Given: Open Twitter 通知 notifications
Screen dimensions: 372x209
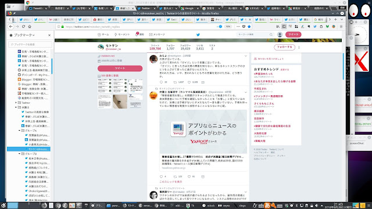Looking at the screenshot, I should (139, 35).
